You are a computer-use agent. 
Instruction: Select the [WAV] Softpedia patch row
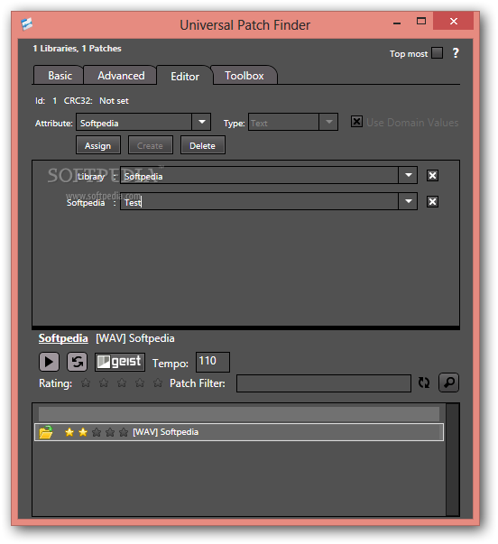(239, 432)
